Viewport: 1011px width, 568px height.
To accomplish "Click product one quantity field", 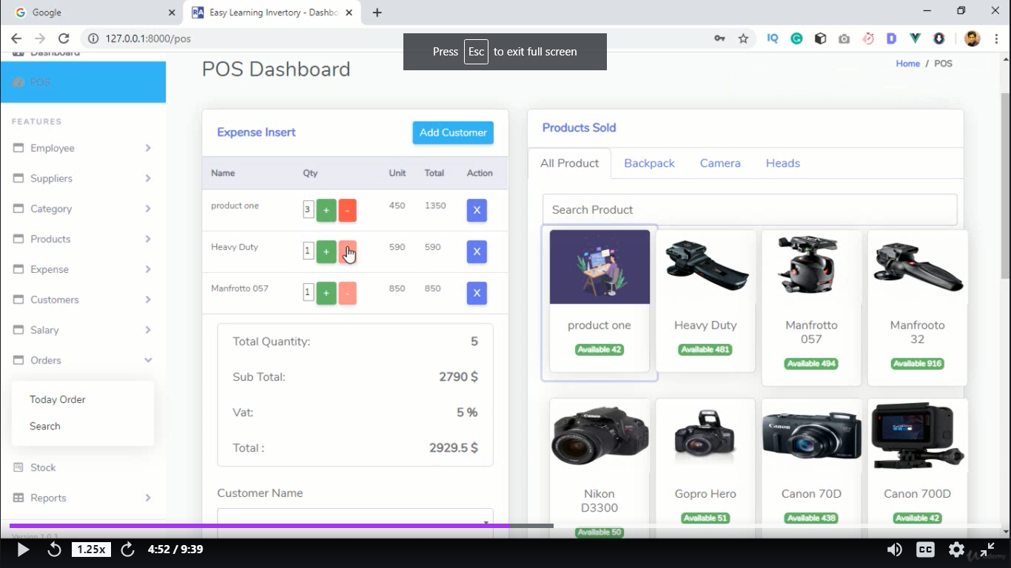I will coord(308,210).
